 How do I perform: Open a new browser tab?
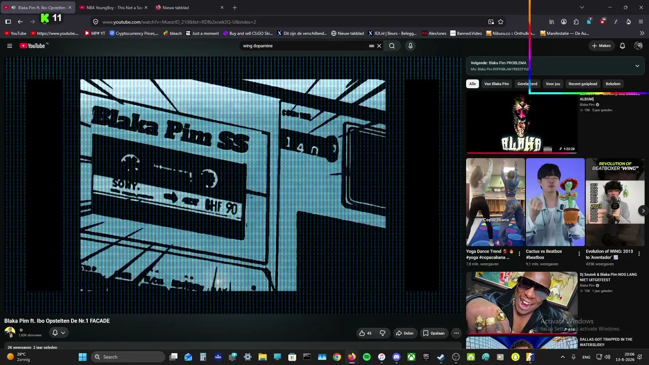tap(235, 8)
